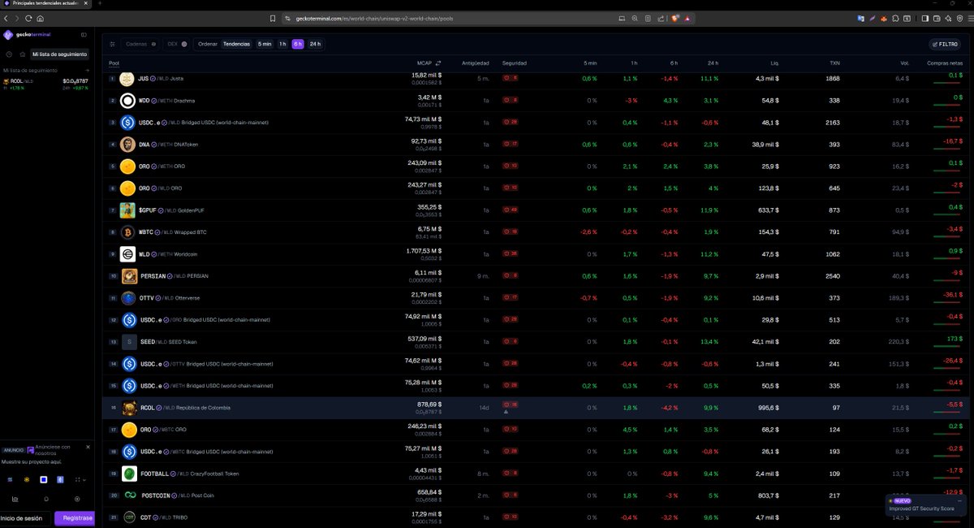The width and height of the screenshot is (974, 528).
Task: Click SEED net buys value 173 $
Action: pos(954,337)
